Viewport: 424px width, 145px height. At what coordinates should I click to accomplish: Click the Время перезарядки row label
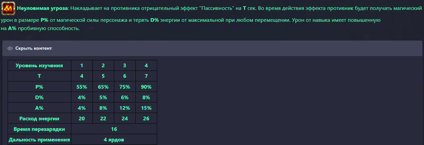pos(39,129)
